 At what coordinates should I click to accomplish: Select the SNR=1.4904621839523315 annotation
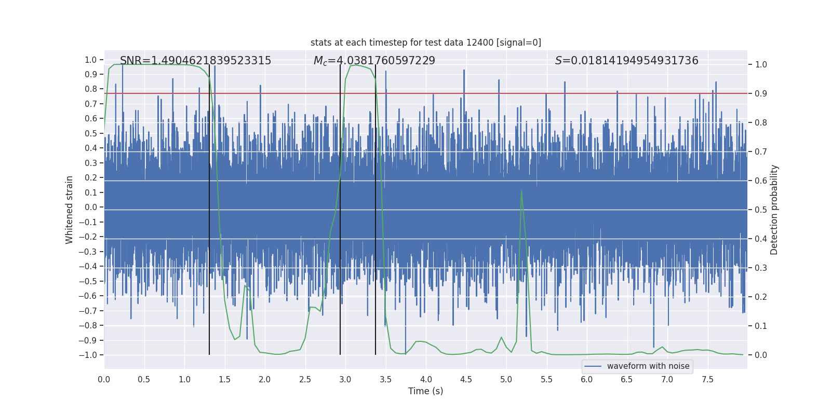(x=195, y=61)
